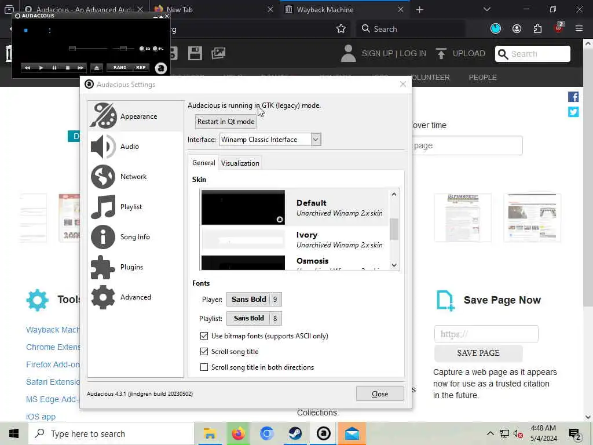Viewport: 593px width, 445px height.
Task: Open the Plugins settings category
Action: [136, 267]
